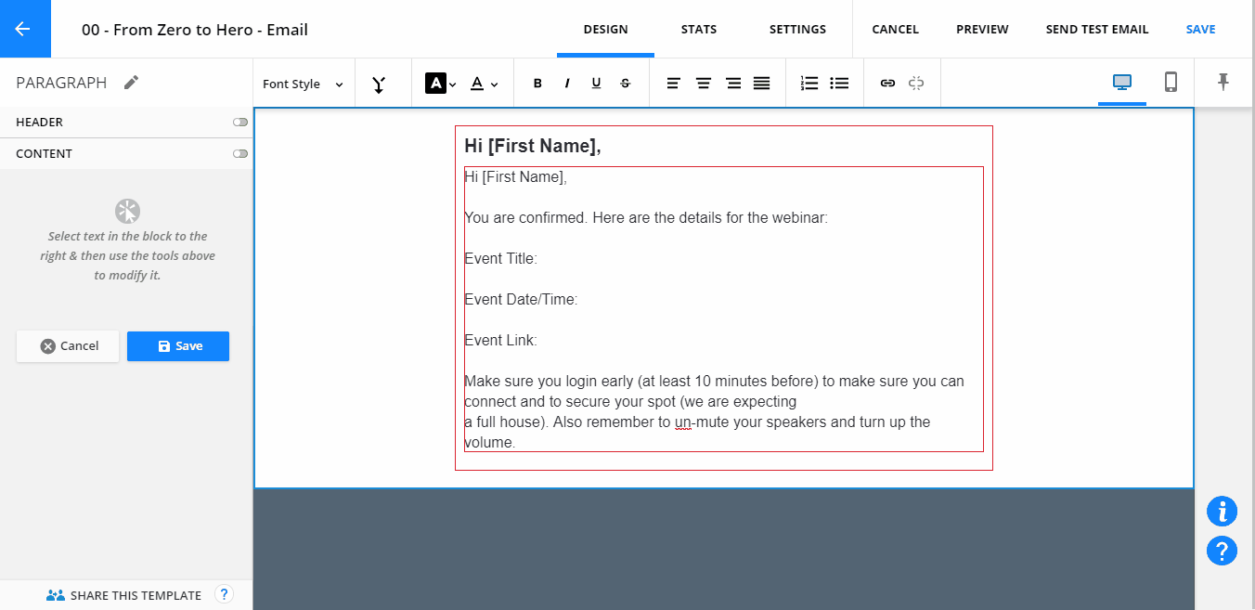Open the blue info circle

pos(1222,512)
